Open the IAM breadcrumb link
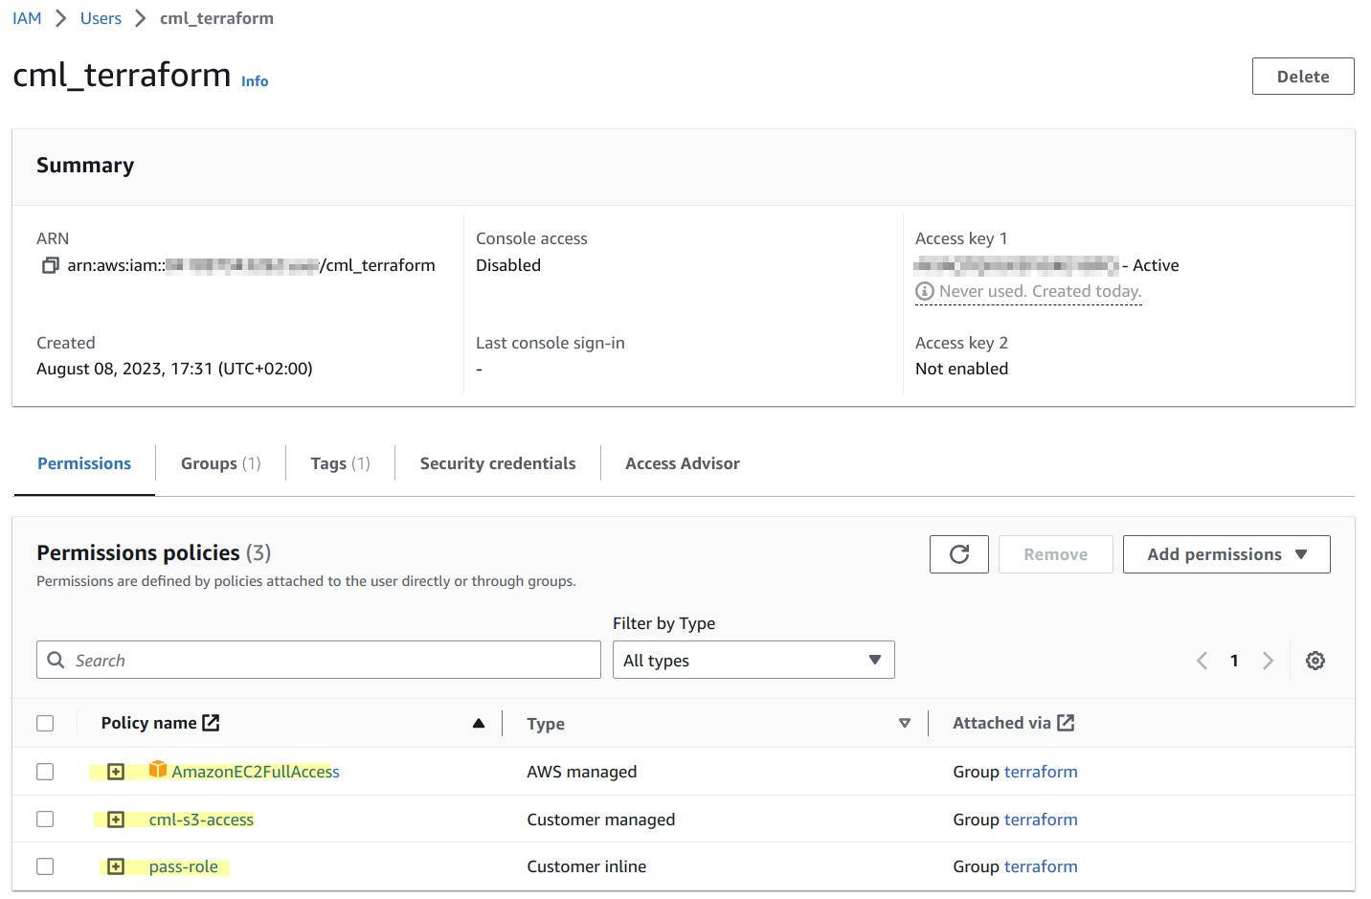The height and width of the screenshot is (899, 1371). point(27,18)
